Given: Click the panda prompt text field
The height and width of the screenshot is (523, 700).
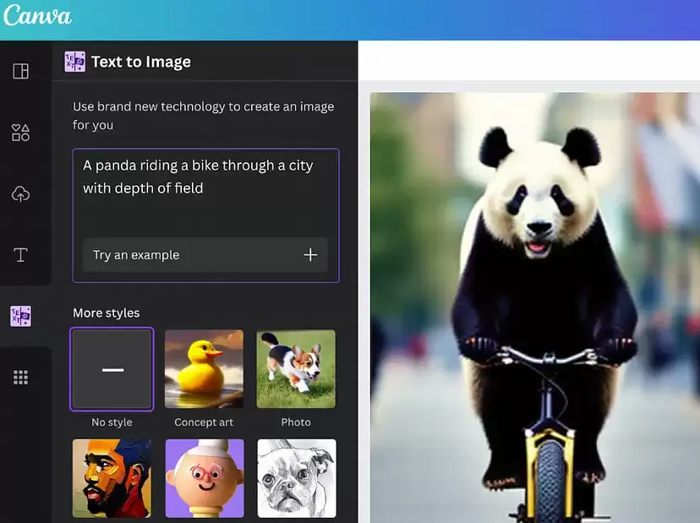Looking at the screenshot, I should pos(205,193).
